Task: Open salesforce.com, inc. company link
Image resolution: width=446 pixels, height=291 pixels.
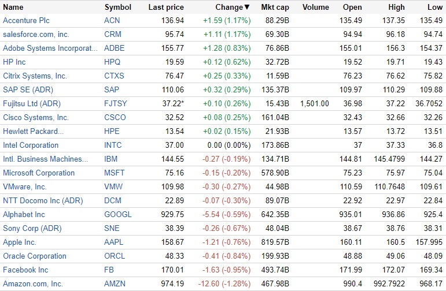Action: click(x=36, y=34)
